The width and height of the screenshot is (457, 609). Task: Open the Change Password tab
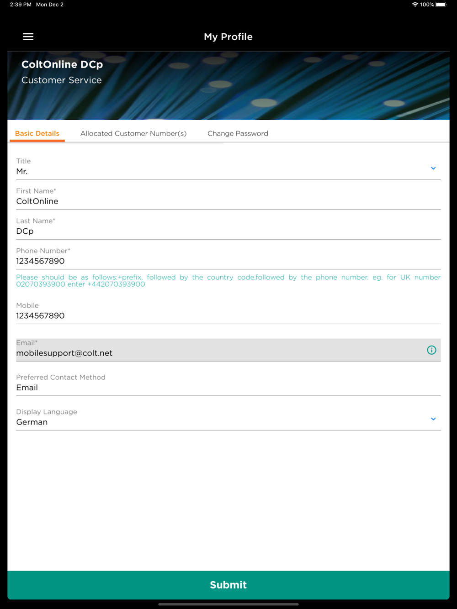click(238, 133)
